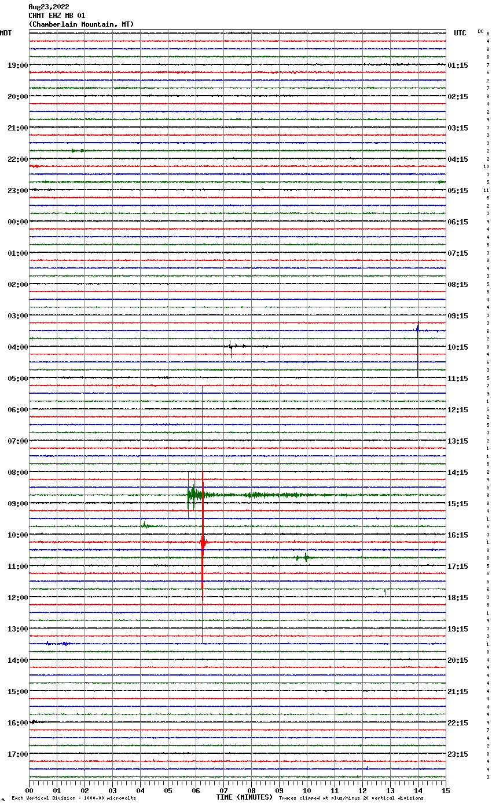Click the UTC timezone label
The image size is (492, 806).
pyautogui.click(x=460, y=33)
